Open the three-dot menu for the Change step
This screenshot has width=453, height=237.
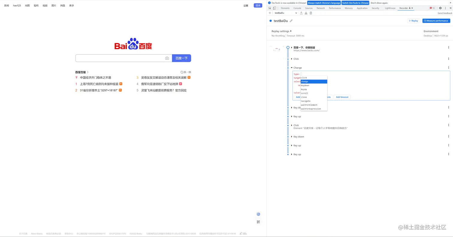coord(449,68)
